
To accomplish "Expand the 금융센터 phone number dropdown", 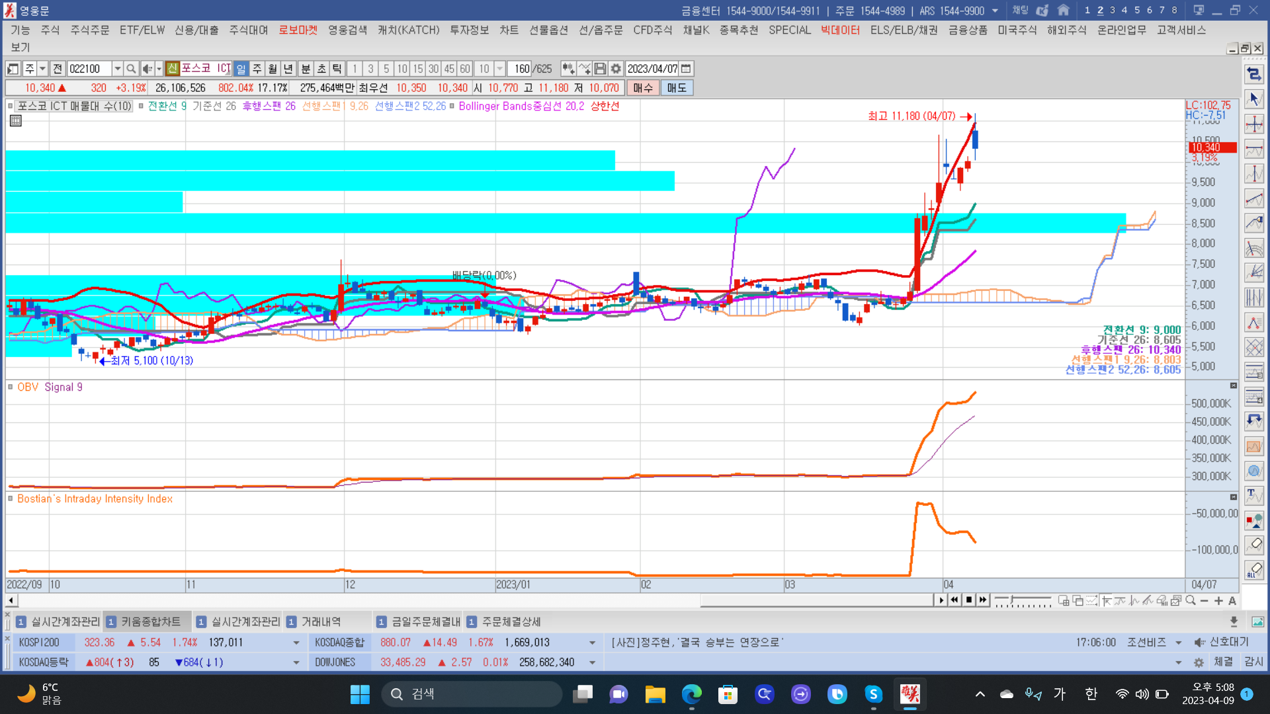I will pos(995,11).
